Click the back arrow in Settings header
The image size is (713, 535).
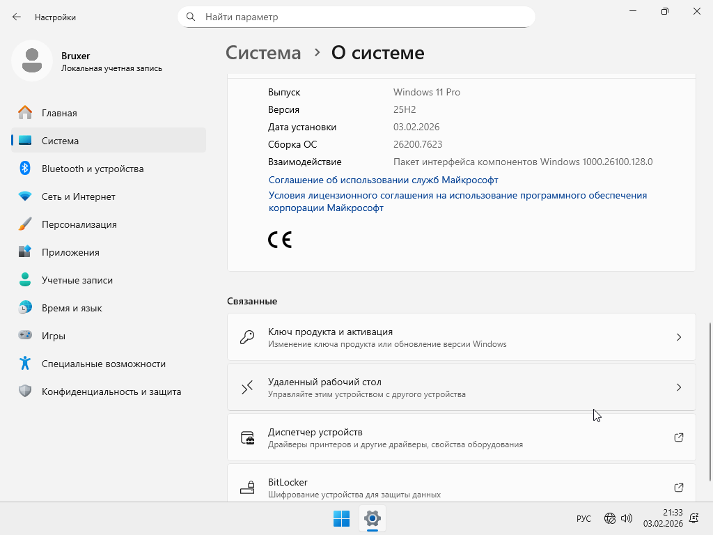[17, 17]
